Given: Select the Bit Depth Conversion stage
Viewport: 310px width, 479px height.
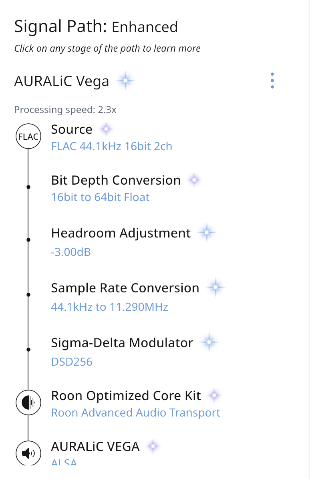Looking at the screenshot, I should coord(116,180).
